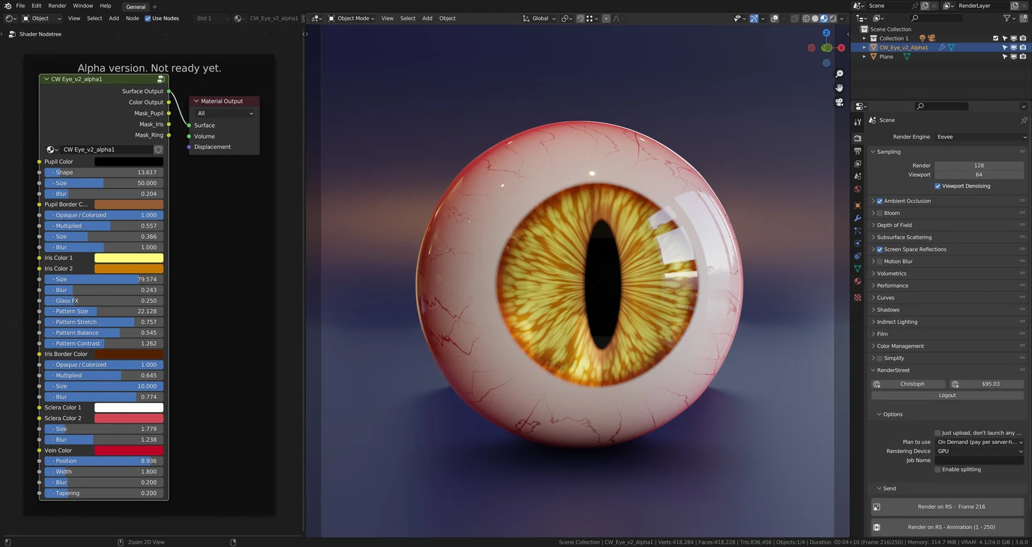Expand Collection 1 in outliner

click(864, 39)
